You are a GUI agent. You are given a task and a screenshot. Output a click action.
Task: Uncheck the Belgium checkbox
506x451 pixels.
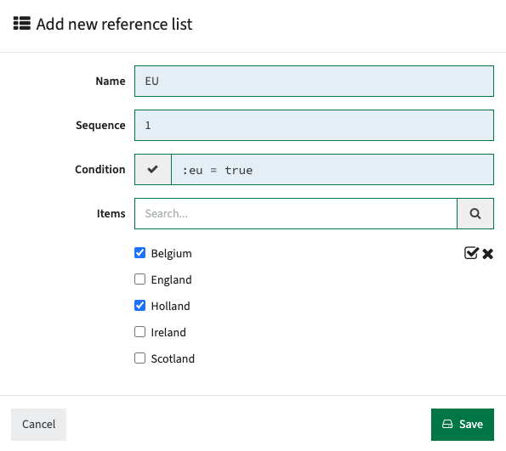(x=139, y=253)
